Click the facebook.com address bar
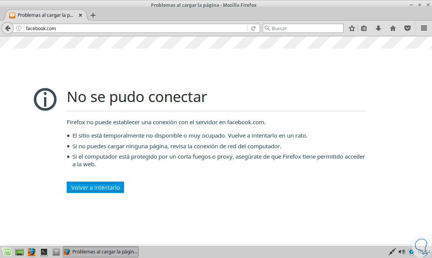The image size is (432, 258). click(x=135, y=28)
